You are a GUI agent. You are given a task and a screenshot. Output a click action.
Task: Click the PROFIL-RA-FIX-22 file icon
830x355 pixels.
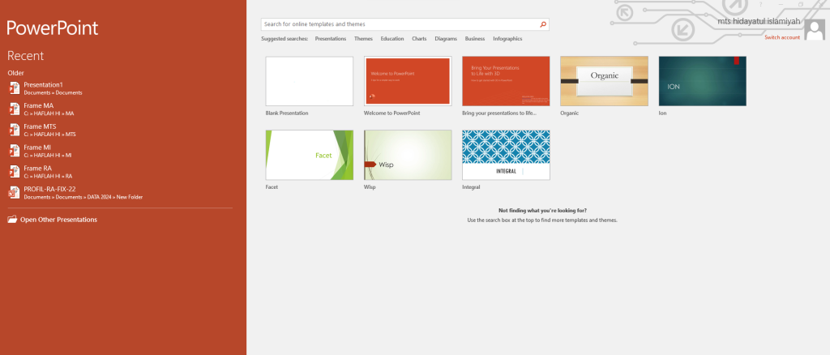[x=14, y=193]
